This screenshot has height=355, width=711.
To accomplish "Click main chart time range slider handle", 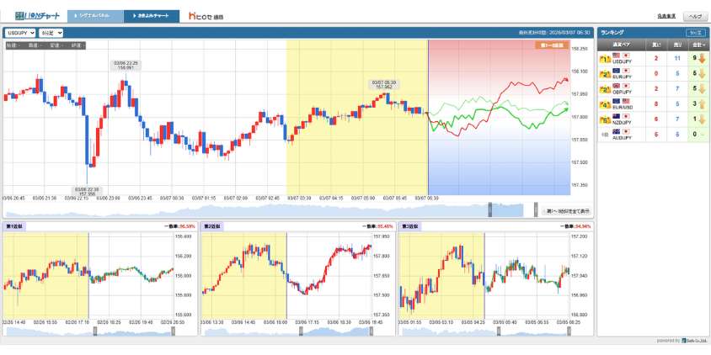I will coord(489,211).
